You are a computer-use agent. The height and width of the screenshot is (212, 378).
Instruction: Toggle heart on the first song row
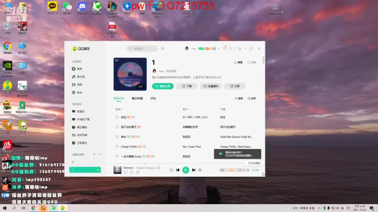pyautogui.click(x=117, y=117)
